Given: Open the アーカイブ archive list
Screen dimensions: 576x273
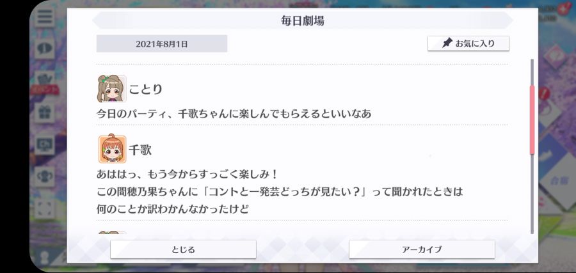Looking at the screenshot, I should (422, 249).
